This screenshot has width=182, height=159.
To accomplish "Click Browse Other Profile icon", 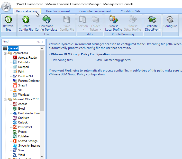I will [x=132, y=19].
